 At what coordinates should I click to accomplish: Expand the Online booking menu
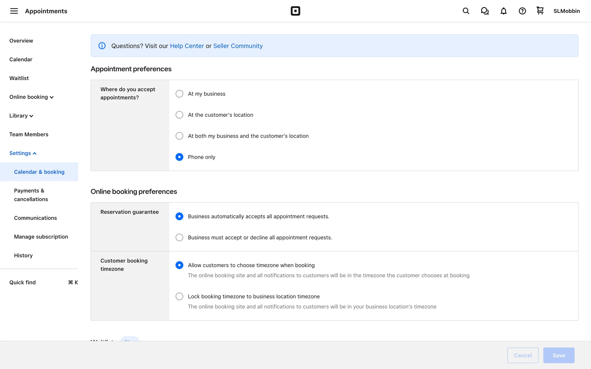[31, 97]
